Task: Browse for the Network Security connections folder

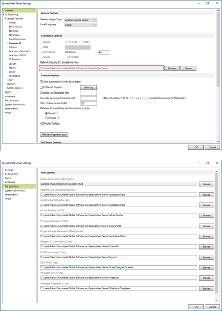Action: click(x=172, y=68)
